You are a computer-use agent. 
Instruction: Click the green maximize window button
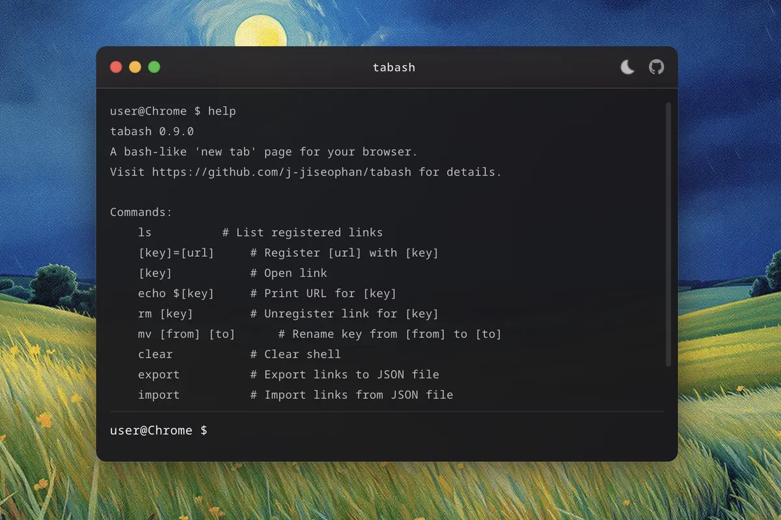[x=154, y=67]
